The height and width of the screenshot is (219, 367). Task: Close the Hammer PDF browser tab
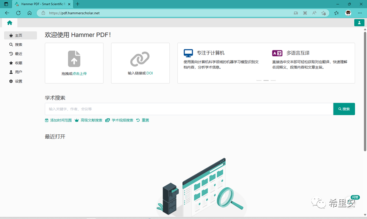coord(69,4)
